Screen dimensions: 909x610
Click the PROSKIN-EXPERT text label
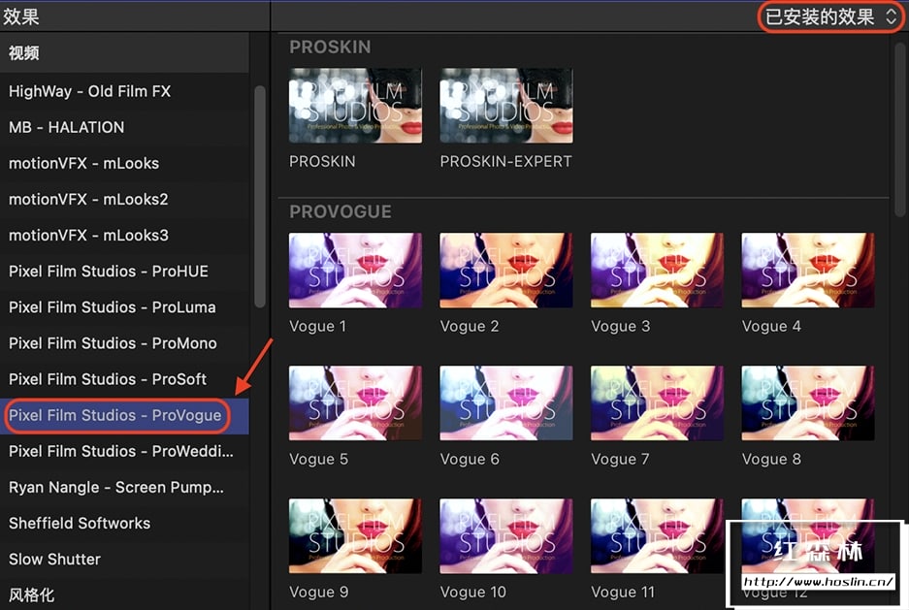click(505, 161)
